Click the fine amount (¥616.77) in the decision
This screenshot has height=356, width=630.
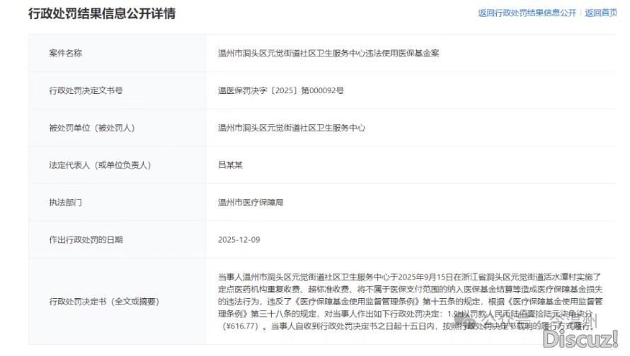click(x=242, y=328)
